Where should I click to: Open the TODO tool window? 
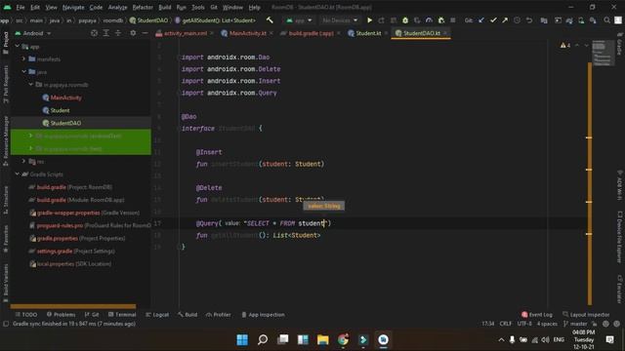(x=26, y=314)
